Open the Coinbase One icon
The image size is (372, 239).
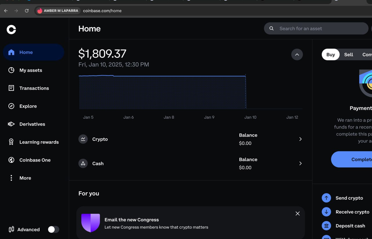(11, 160)
